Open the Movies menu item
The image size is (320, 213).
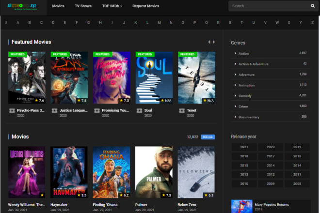(58, 6)
